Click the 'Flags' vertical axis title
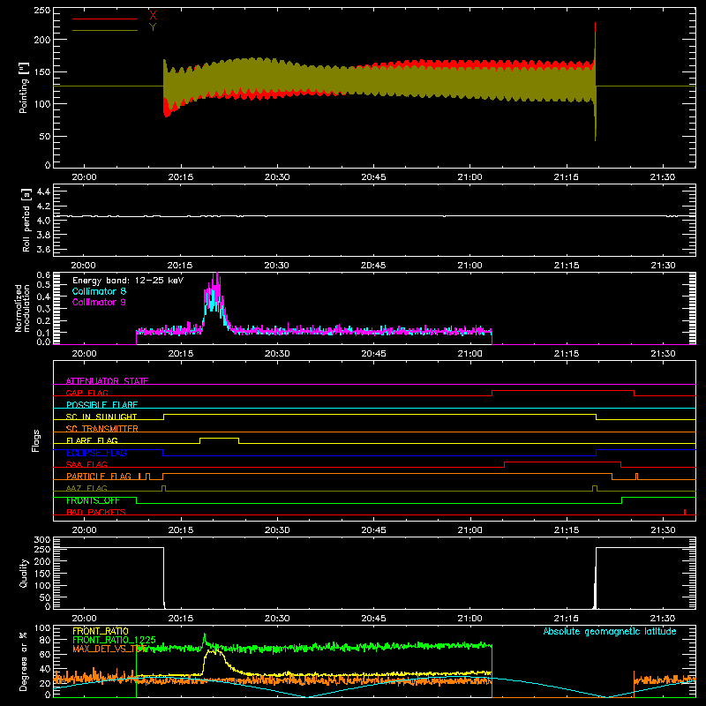 36,440
